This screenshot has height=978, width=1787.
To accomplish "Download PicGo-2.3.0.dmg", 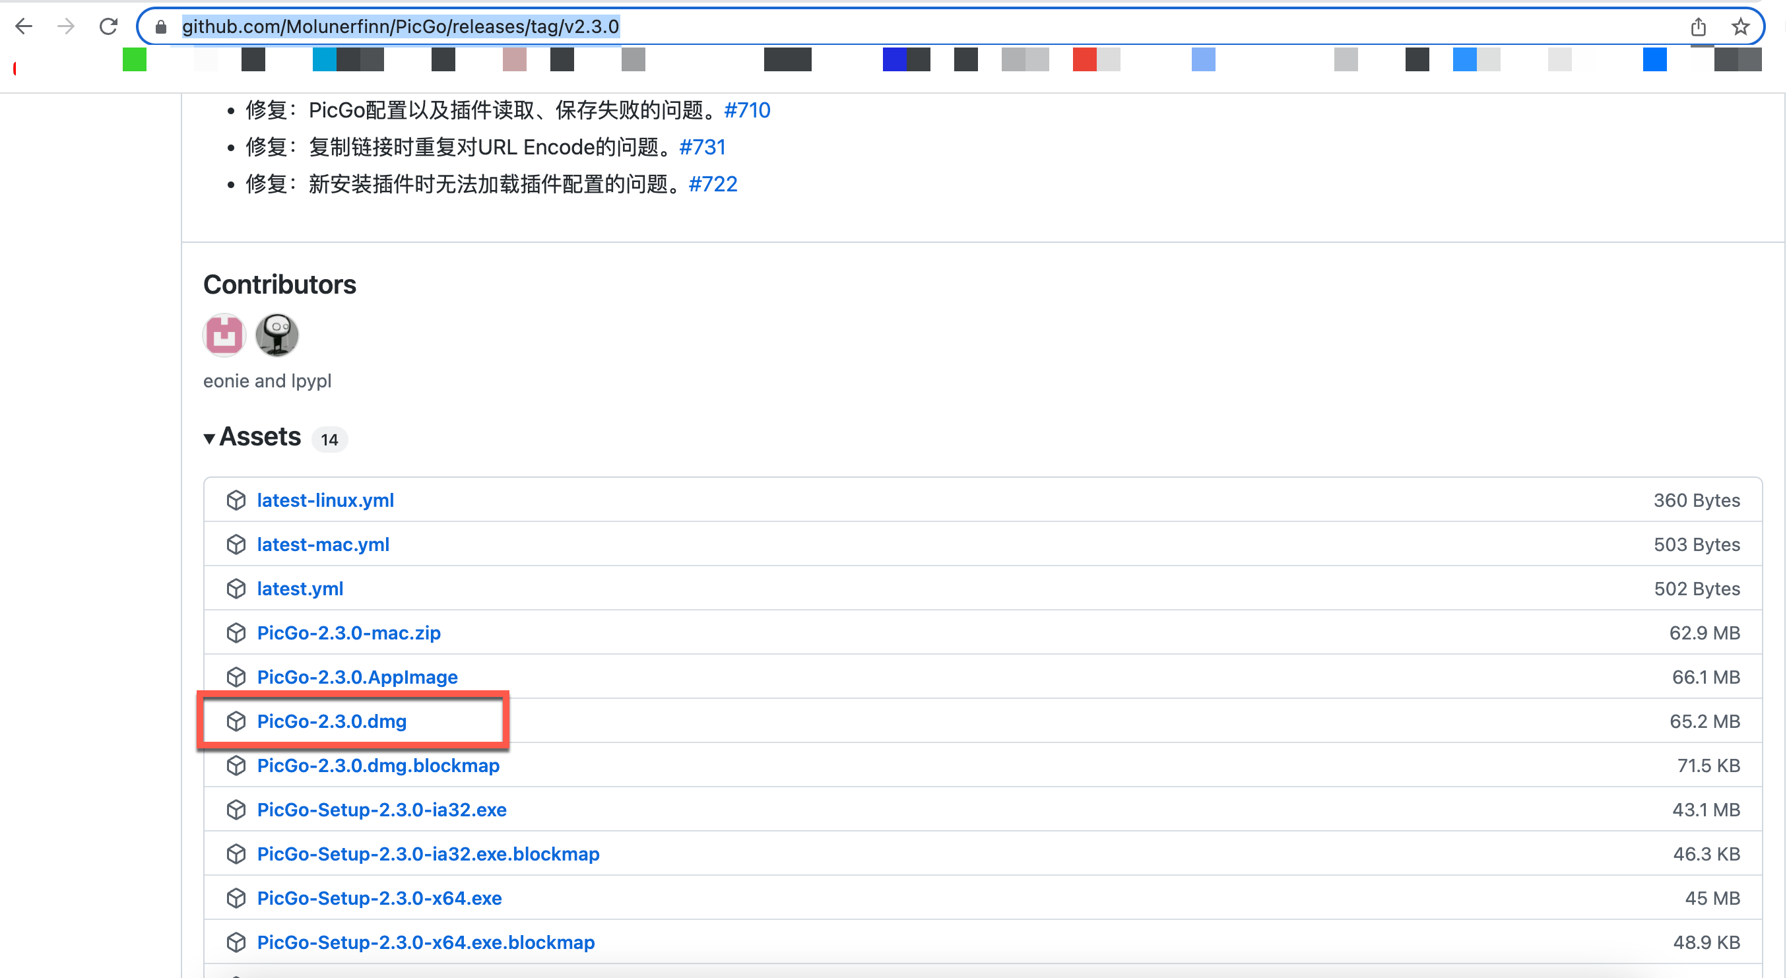I will (x=331, y=721).
